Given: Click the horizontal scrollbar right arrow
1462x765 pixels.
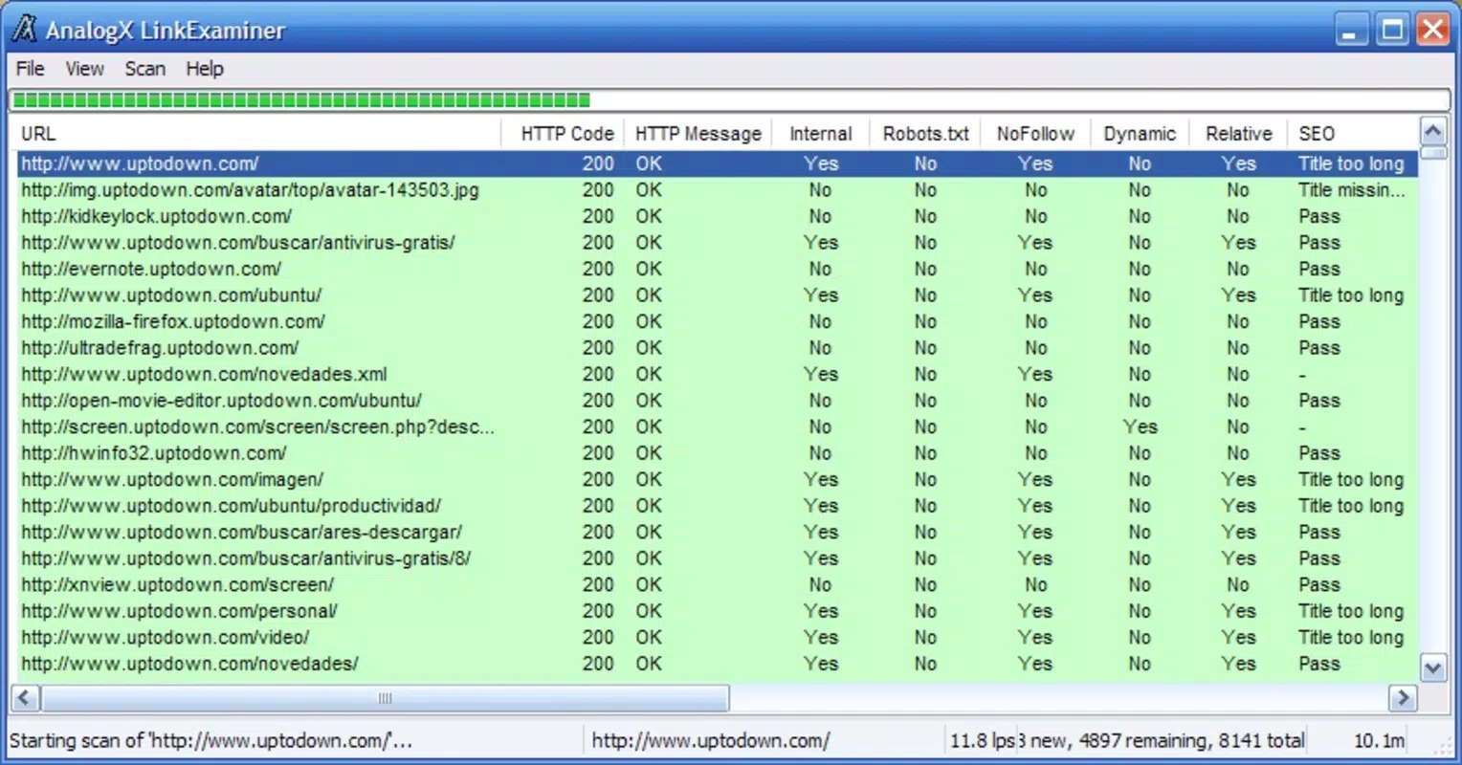Looking at the screenshot, I should [1403, 698].
